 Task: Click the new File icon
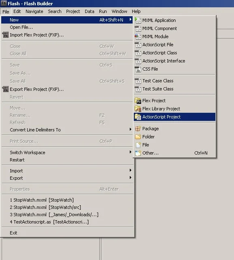tap(138, 145)
